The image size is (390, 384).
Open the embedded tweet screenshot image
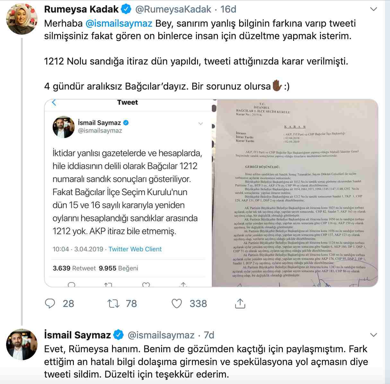(128, 193)
